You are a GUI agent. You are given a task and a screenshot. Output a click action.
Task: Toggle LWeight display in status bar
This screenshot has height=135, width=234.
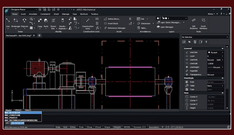[x=117, y=127]
